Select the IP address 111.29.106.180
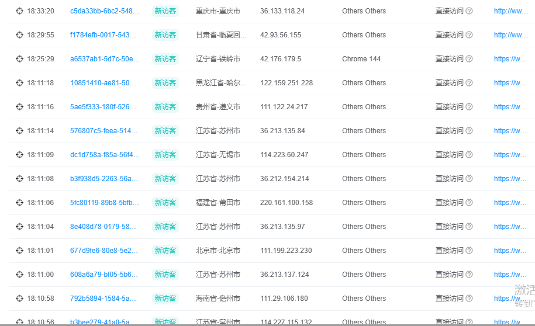 coord(284,299)
